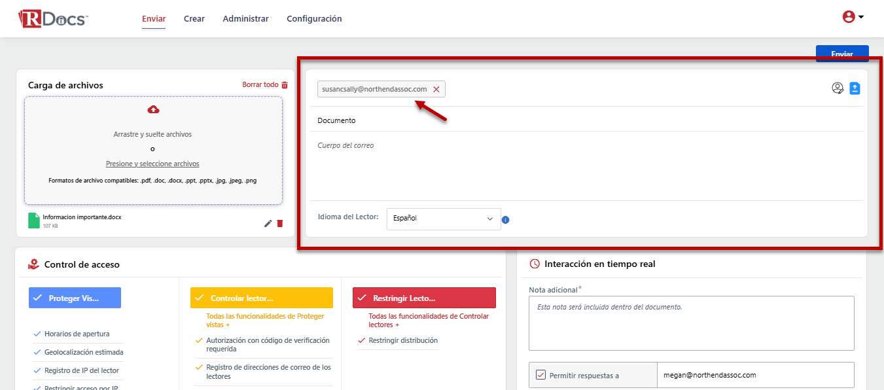Select the Controlar lector option
The width and height of the screenshot is (884, 390).
click(x=261, y=298)
